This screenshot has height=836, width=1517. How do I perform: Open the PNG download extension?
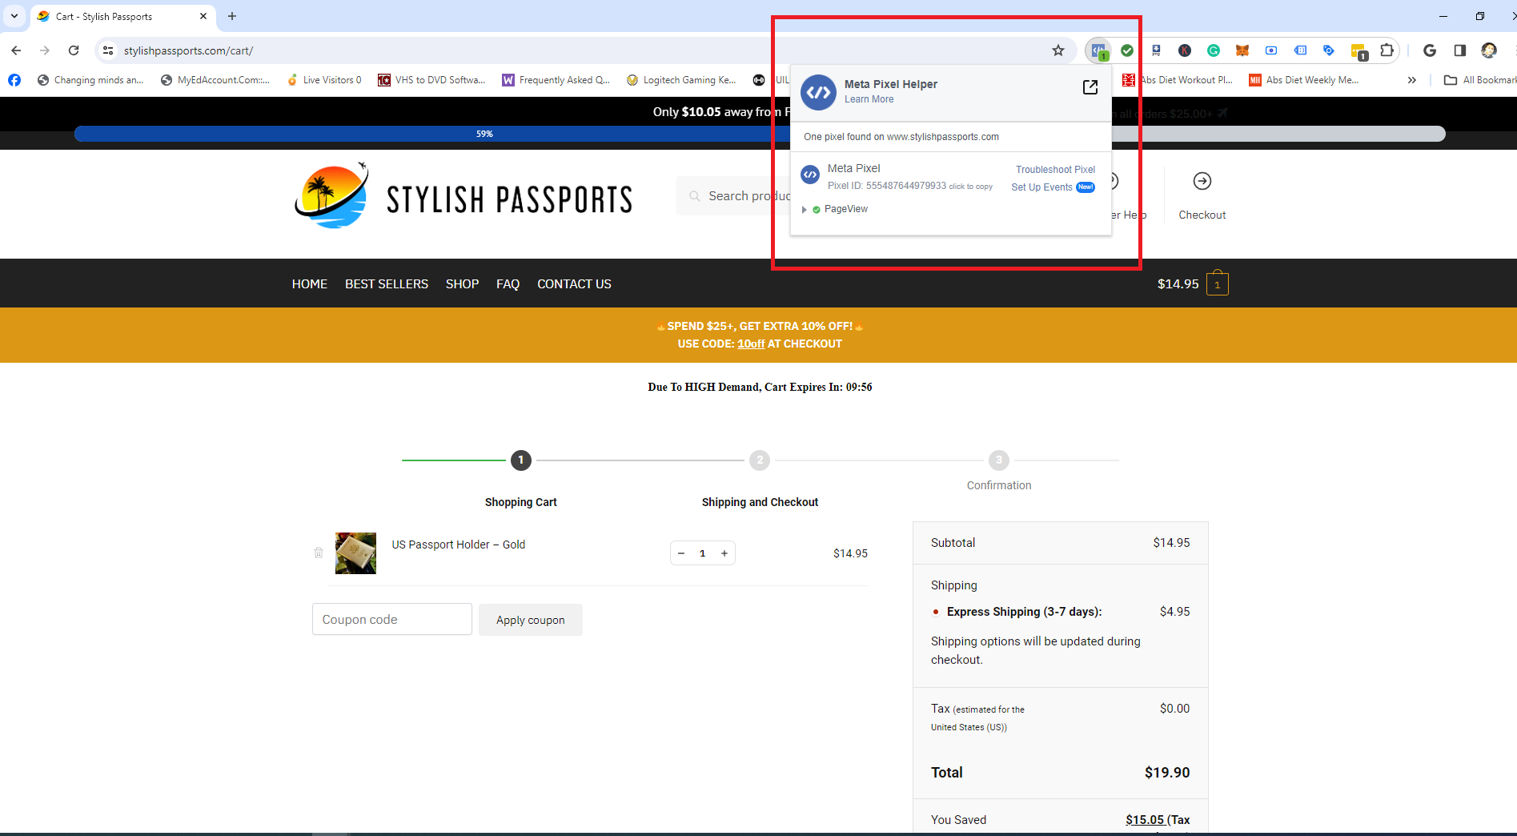click(x=1156, y=50)
